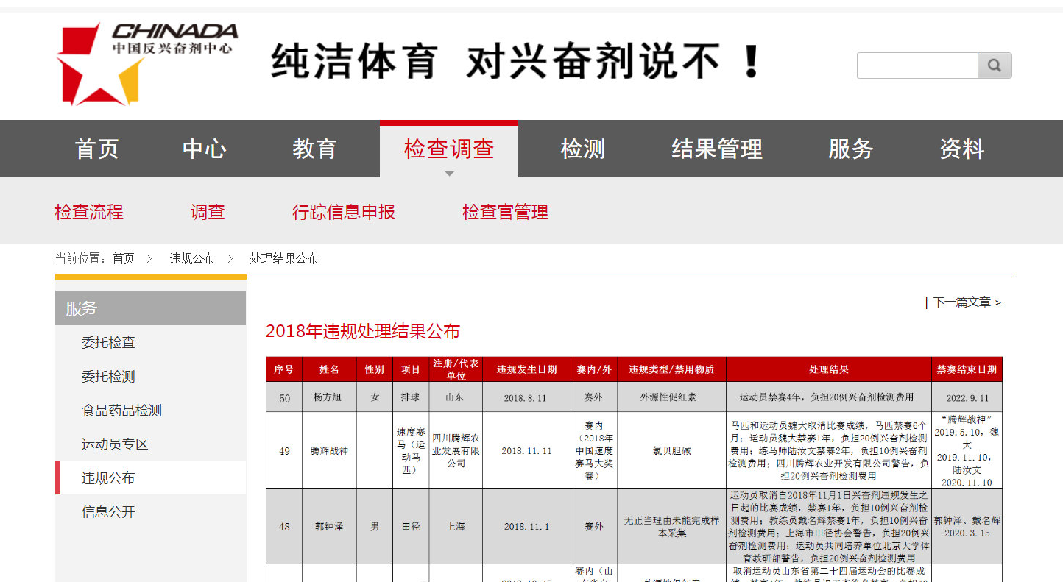Image resolution: width=1063 pixels, height=582 pixels.
Task: Select 运动员专区 in the sidebar
Action: coord(115,444)
